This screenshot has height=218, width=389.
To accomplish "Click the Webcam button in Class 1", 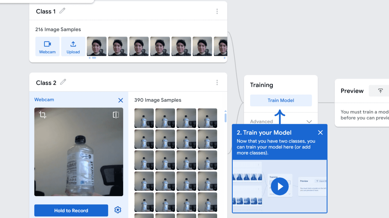I will click(47, 47).
